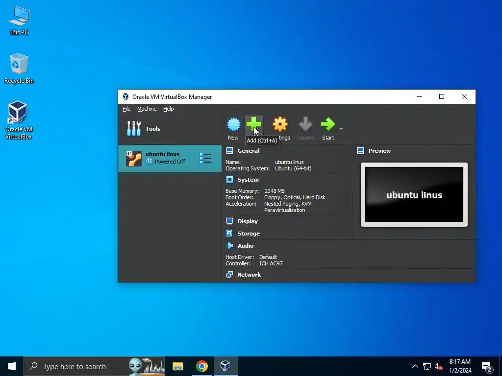Click the network status tray icon
This screenshot has height=376, width=502.
point(427,366)
